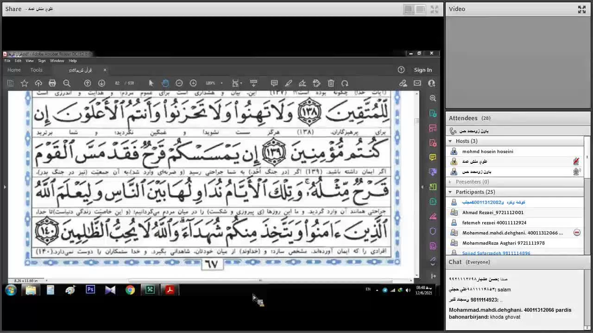The width and height of the screenshot is (593, 333).
Task: Open the add comment sticky note tool
Action: pyautogui.click(x=274, y=83)
